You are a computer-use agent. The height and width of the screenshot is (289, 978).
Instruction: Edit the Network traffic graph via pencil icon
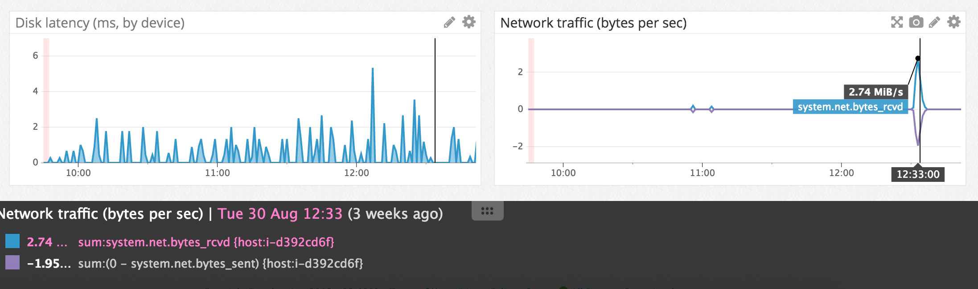click(934, 21)
